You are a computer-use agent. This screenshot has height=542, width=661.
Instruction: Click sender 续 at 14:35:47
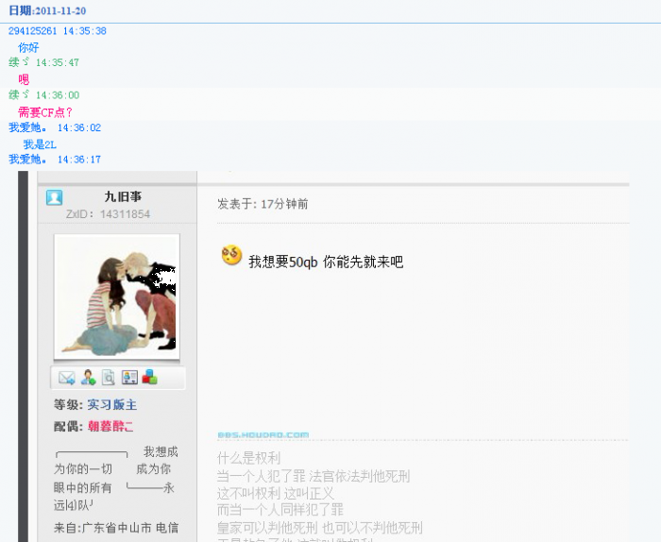(19, 62)
